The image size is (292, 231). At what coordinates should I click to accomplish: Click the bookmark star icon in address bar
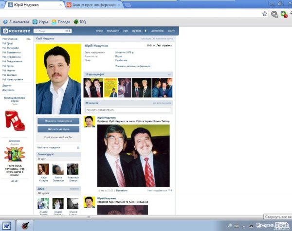(x=265, y=14)
